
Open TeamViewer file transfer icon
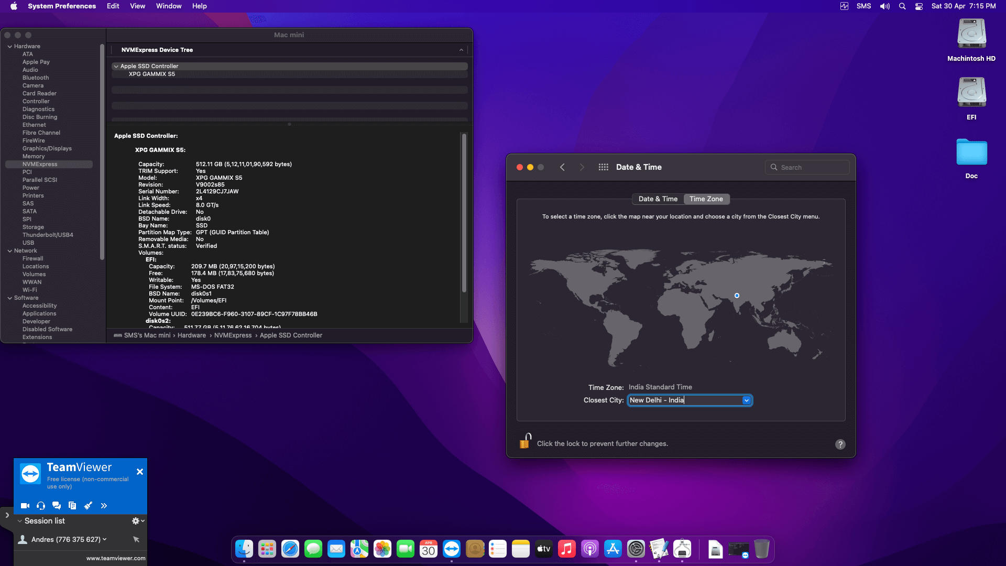point(72,506)
